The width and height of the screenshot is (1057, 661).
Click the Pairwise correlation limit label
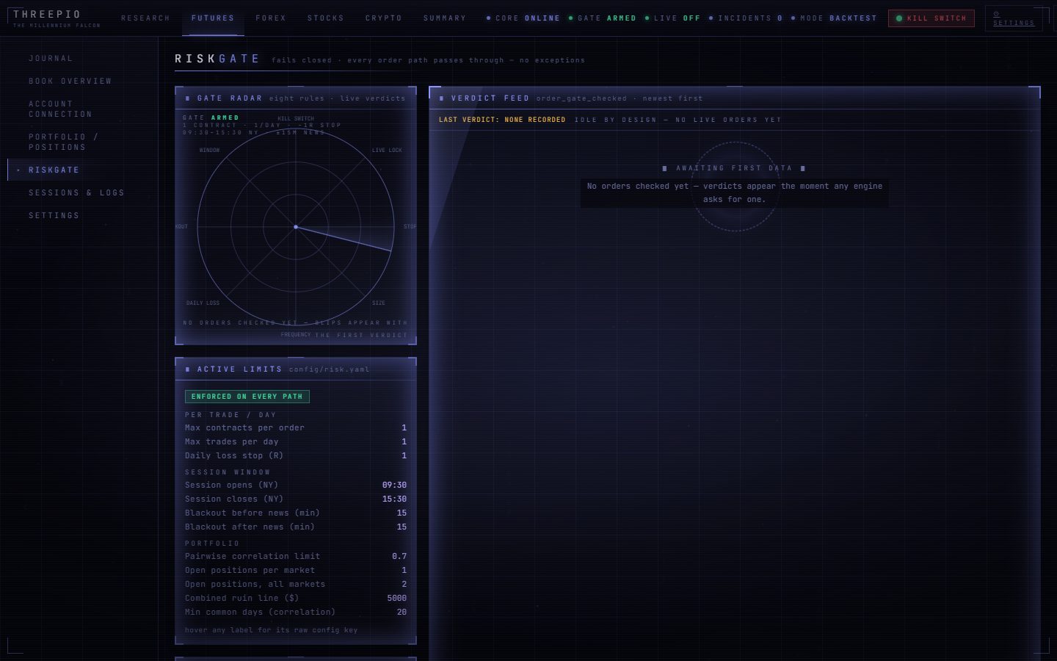click(x=253, y=556)
